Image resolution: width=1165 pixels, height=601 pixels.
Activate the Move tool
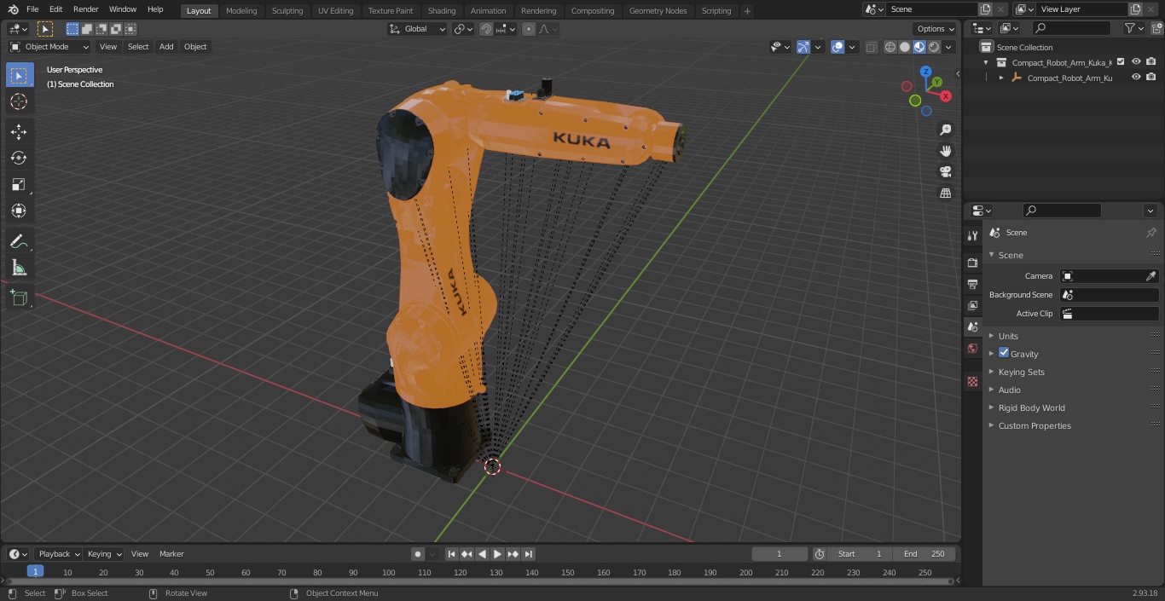19,131
